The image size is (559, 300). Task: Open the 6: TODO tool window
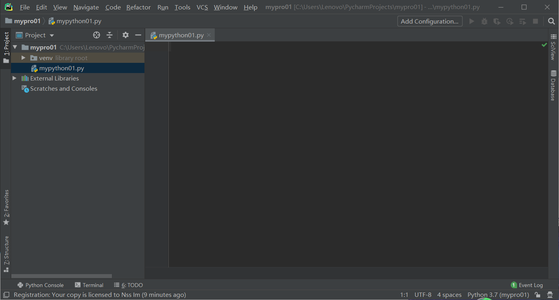click(x=128, y=285)
